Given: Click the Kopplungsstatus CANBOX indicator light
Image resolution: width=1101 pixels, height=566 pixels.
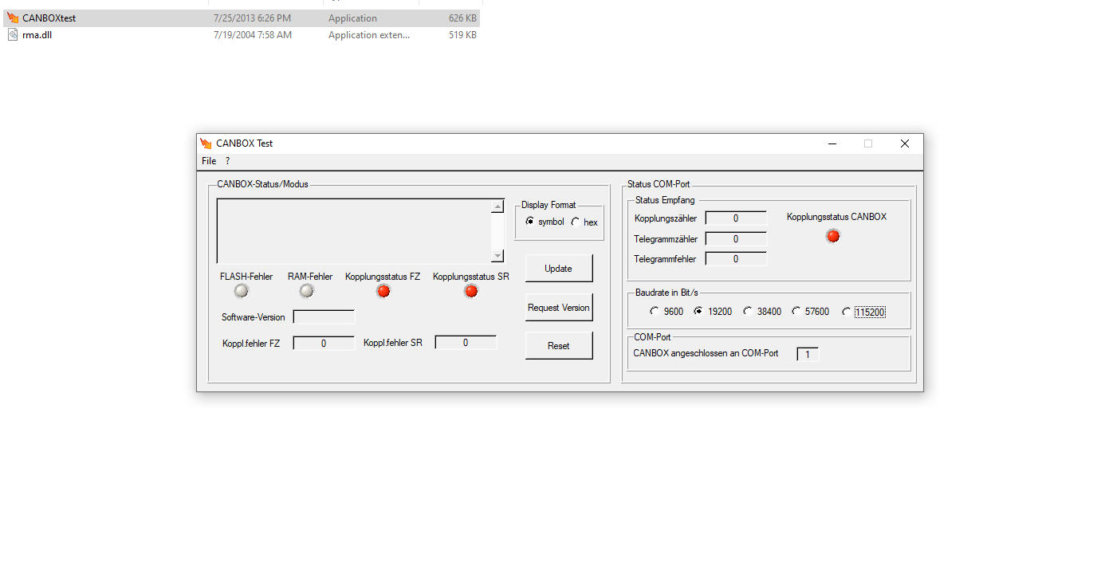Looking at the screenshot, I should [832, 235].
